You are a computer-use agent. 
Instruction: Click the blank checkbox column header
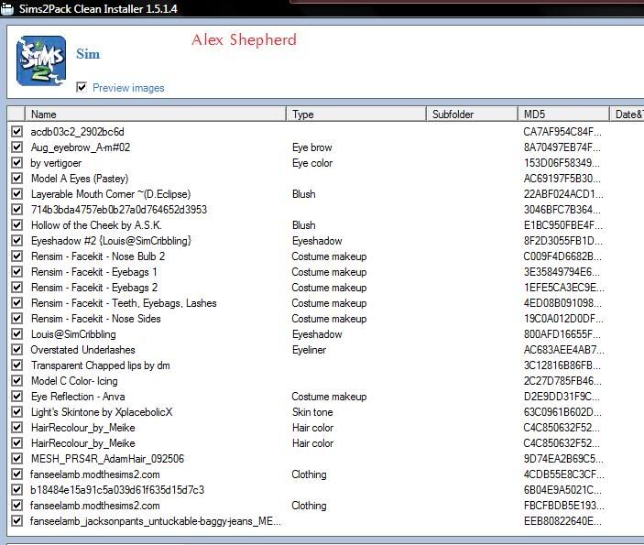tap(16, 114)
